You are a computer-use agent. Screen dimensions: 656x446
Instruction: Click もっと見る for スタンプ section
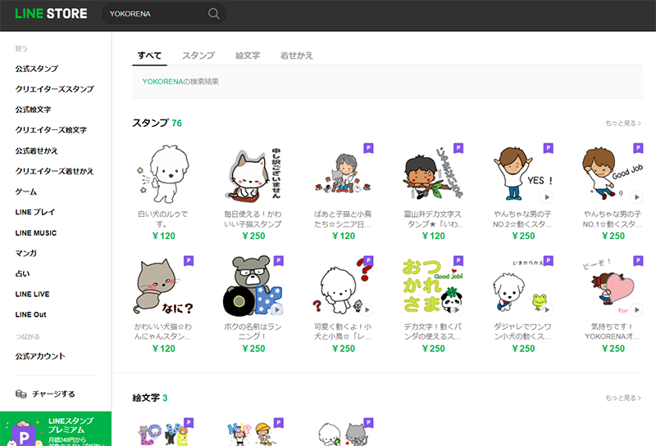pos(623,124)
